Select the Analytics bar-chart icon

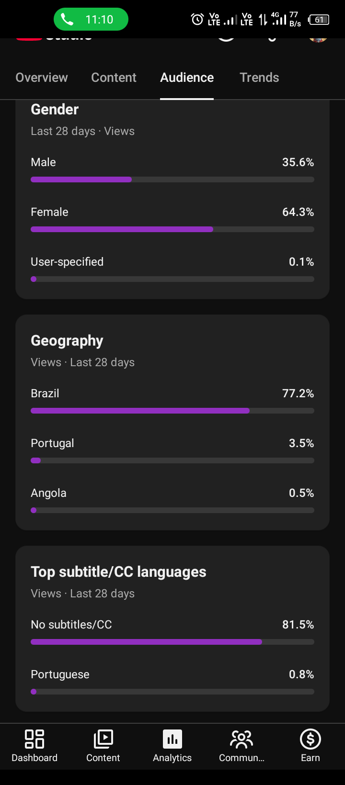click(172, 739)
